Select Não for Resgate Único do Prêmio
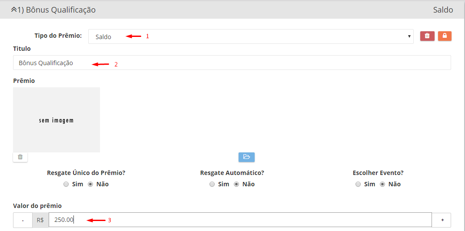Image resolution: width=465 pixels, height=231 pixels. pyautogui.click(x=90, y=184)
